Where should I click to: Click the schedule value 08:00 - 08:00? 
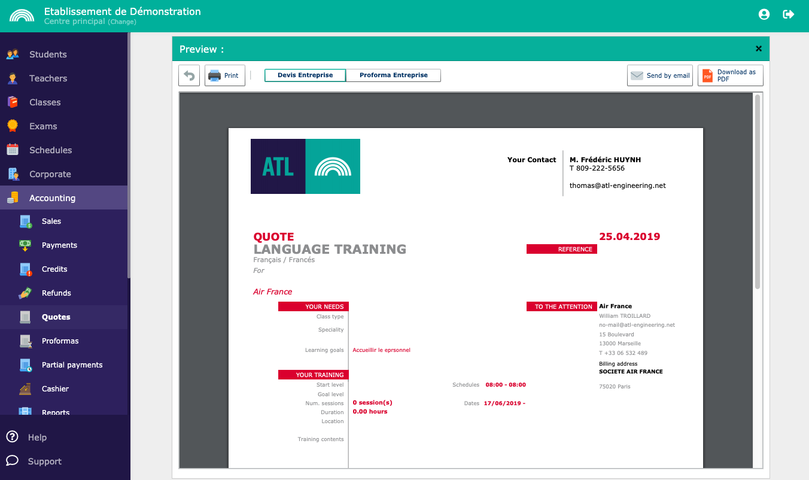tap(506, 385)
